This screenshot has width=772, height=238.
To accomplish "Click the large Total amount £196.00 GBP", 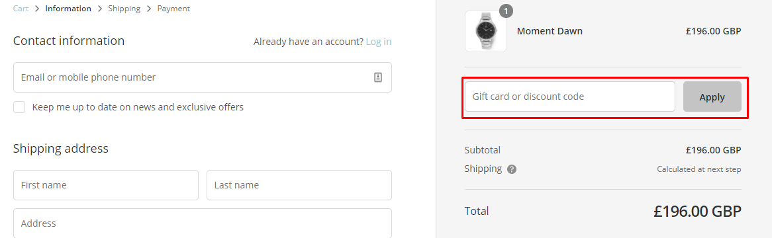I will coord(697,212).
